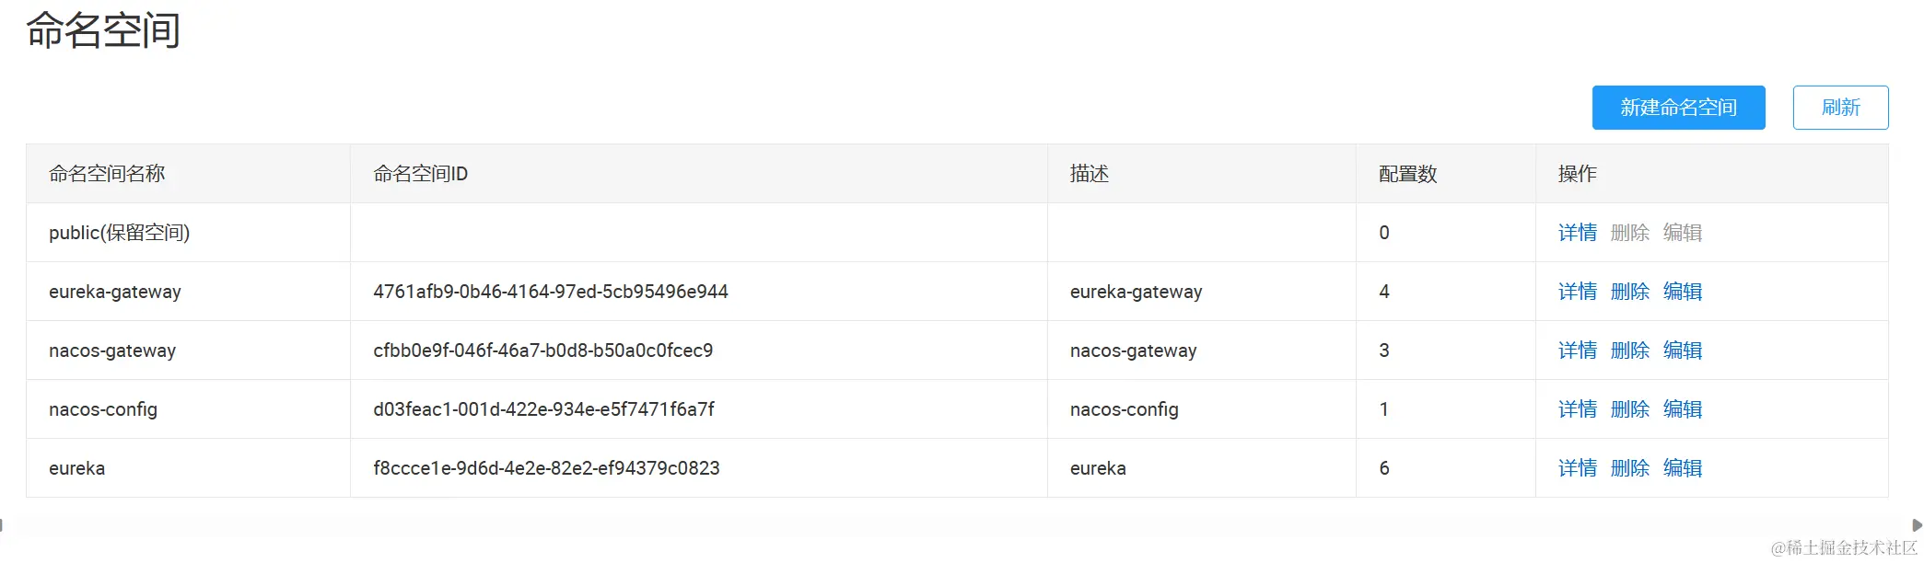Screen dimensions: 1924x563
Task: Show 详情 for nacos-config namespace
Action: (x=1577, y=409)
